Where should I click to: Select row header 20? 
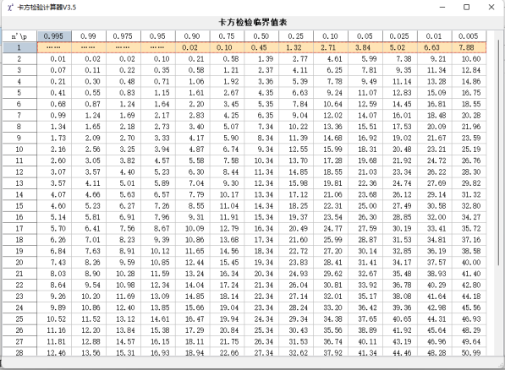pyautogui.click(x=19, y=263)
